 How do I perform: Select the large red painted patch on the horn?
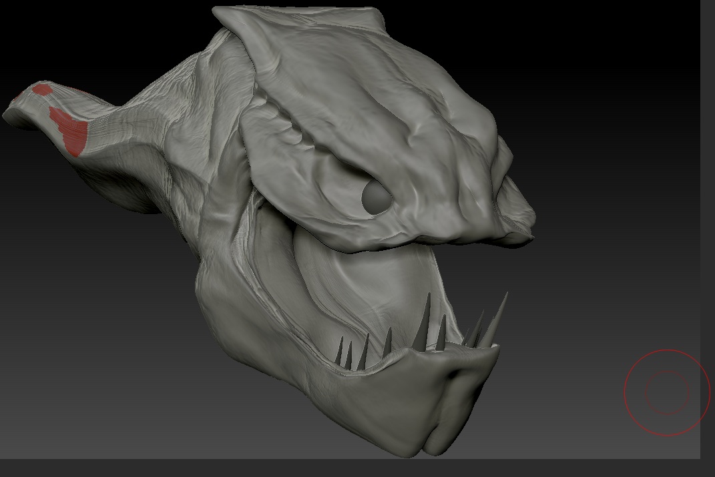pyautogui.click(x=68, y=131)
